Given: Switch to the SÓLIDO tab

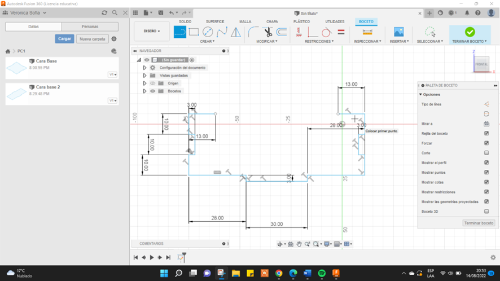Looking at the screenshot, I should coord(185,21).
